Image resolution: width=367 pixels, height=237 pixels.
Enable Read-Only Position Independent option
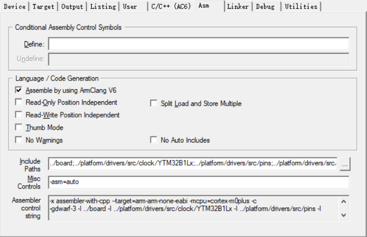(x=19, y=103)
